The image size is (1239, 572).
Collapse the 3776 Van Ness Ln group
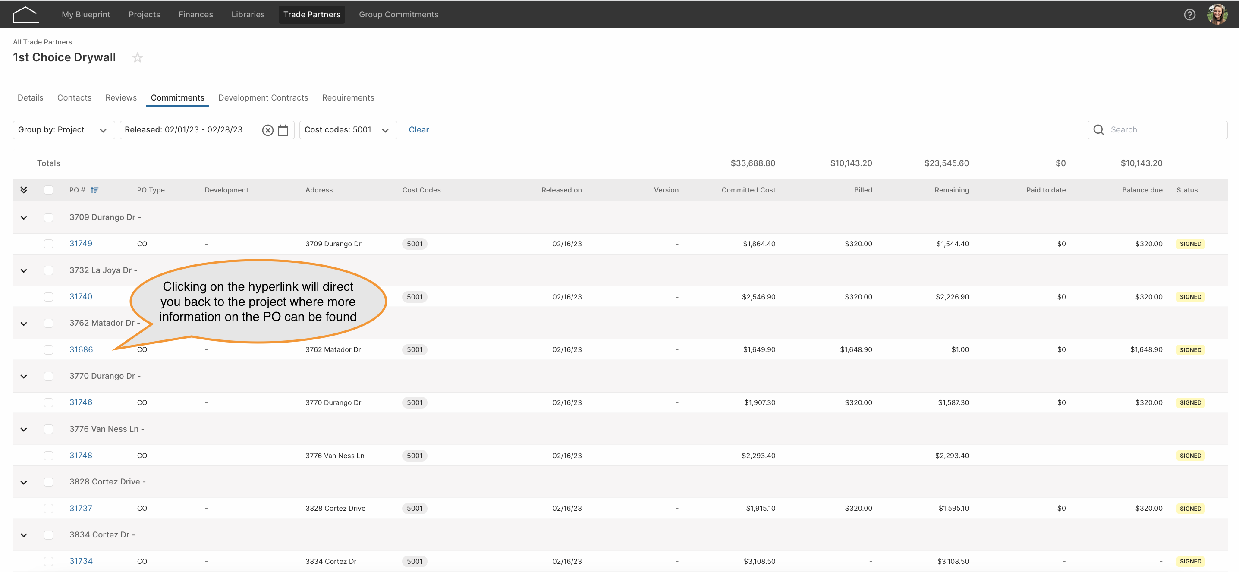(x=24, y=430)
